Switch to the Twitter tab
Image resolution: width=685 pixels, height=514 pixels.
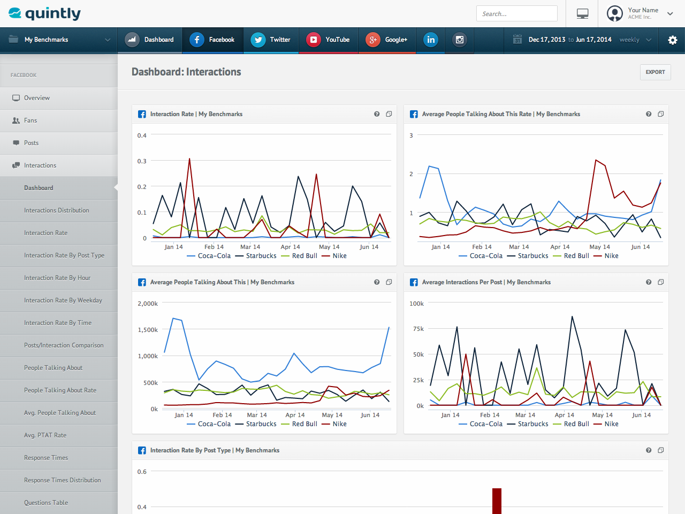pos(271,40)
